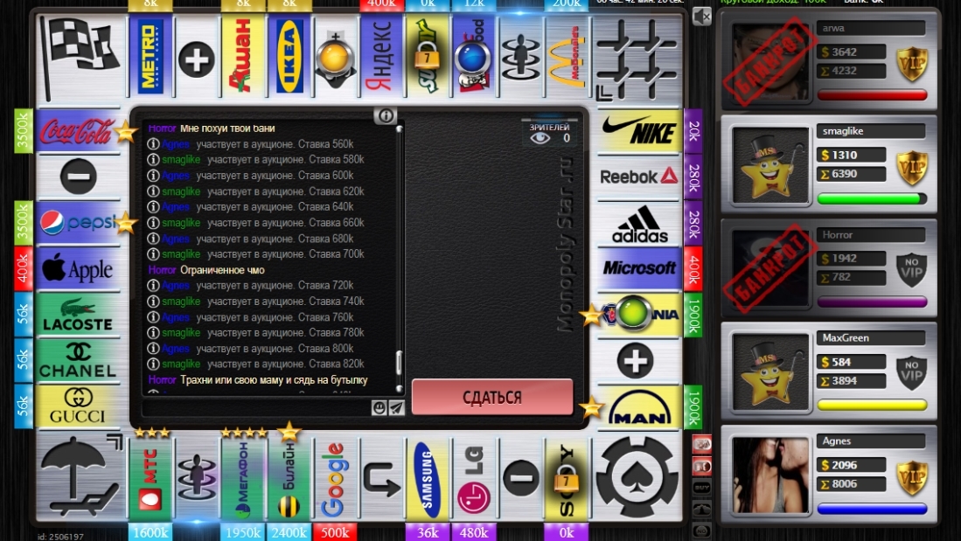Click the blue player token on KFC
This screenshot has height=541, width=961.
pos(472,59)
